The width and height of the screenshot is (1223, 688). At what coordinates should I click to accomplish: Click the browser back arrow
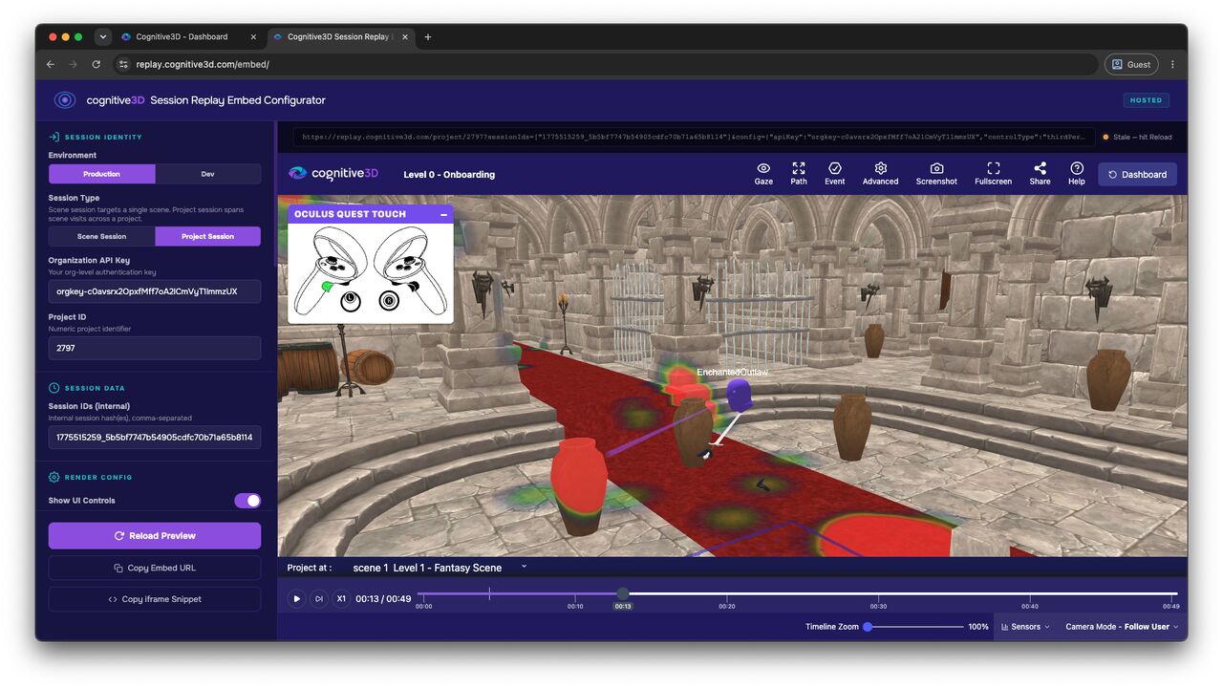point(51,64)
